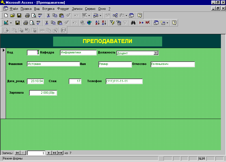
Task: Click Help question icon in second toolbar
Action: point(174,23)
